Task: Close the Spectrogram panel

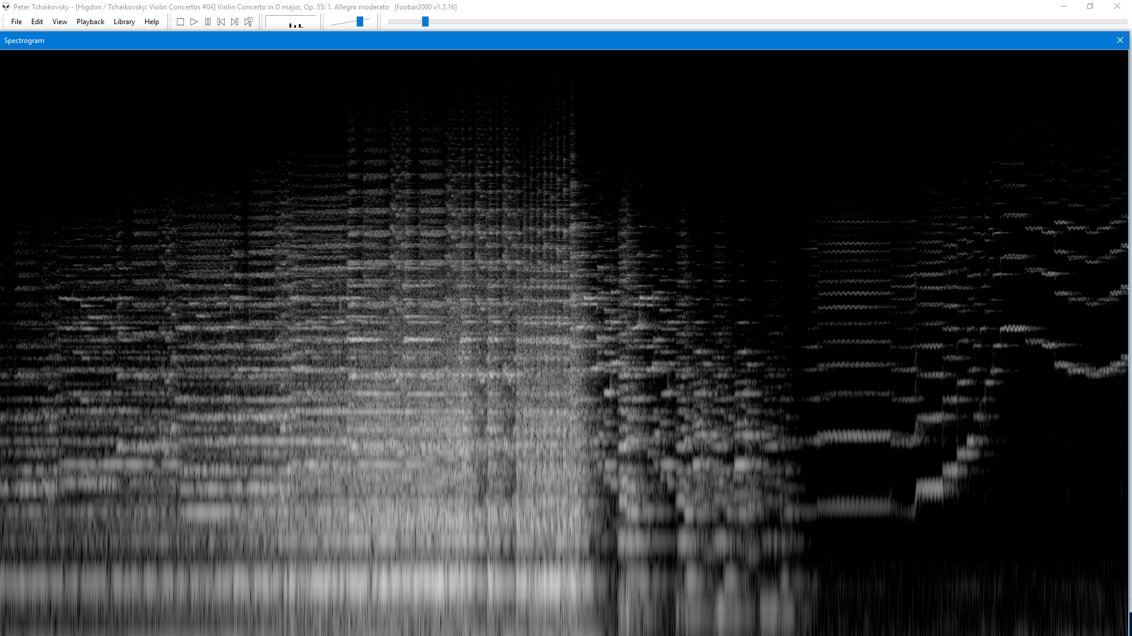Action: tap(1120, 41)
